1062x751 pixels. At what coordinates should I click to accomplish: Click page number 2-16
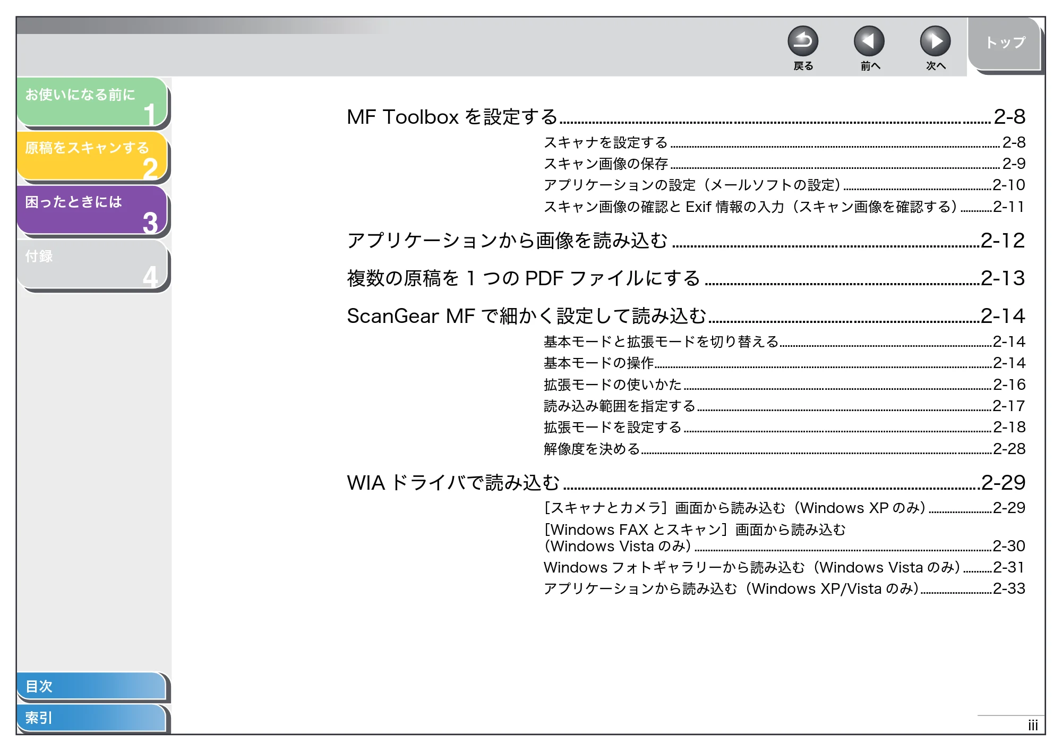point(1009,385)
